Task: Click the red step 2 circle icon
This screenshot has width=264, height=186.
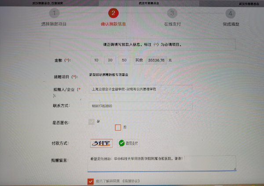Action: pos(114,14)
